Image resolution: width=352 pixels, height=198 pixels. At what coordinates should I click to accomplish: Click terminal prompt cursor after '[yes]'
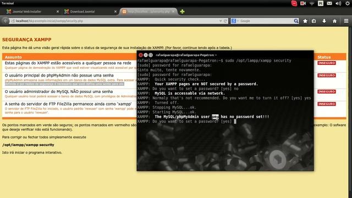235,122
